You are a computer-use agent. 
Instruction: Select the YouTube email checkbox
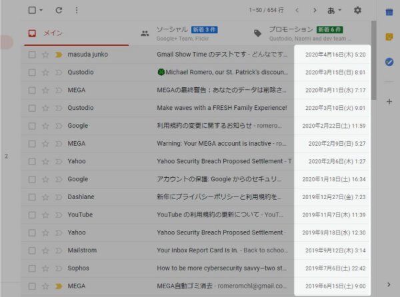pos(32,214)
